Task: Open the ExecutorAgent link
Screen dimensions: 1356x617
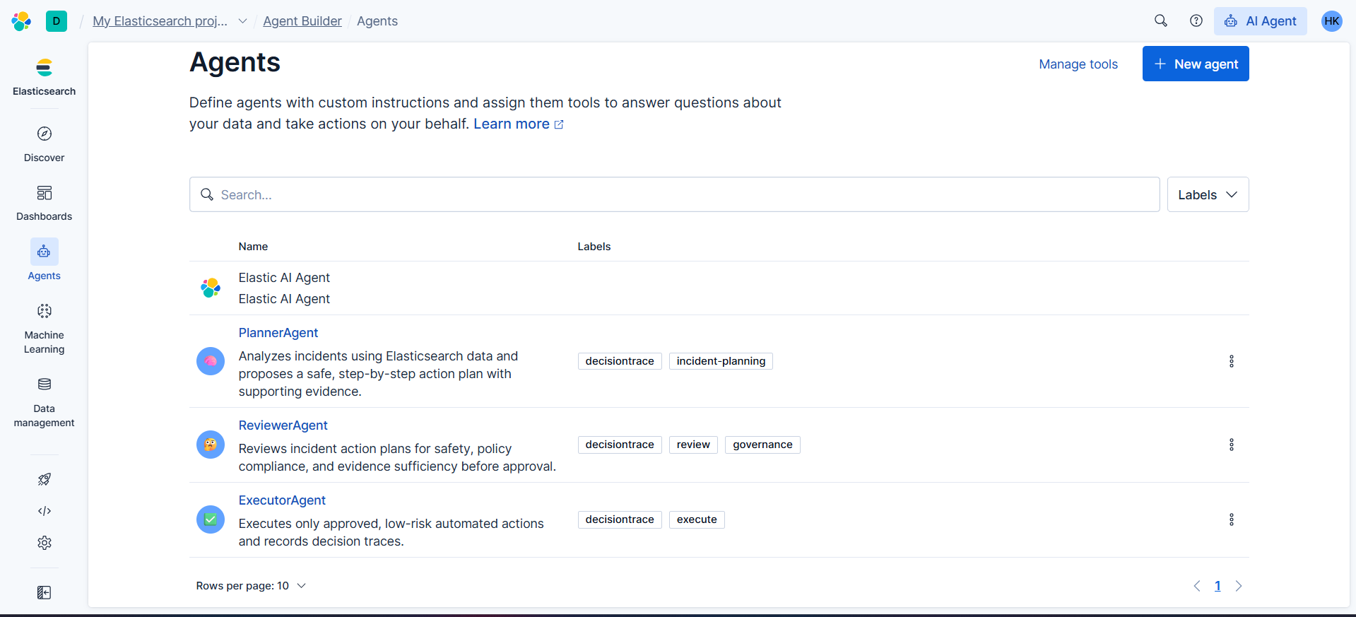Action: click(x=282, y=500)
